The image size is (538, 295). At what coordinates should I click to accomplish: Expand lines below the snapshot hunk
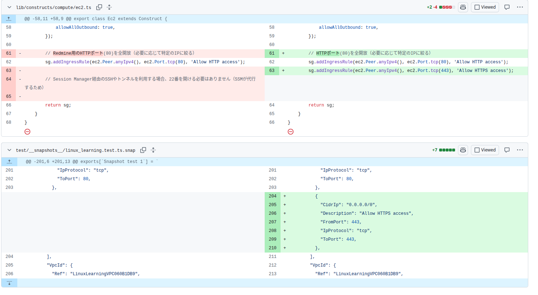(9, 283)
